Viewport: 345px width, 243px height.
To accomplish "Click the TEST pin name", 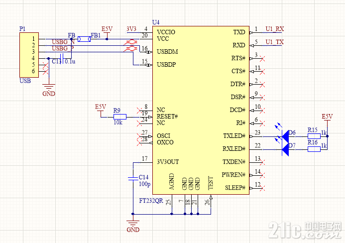I will (x=211, y=183).
